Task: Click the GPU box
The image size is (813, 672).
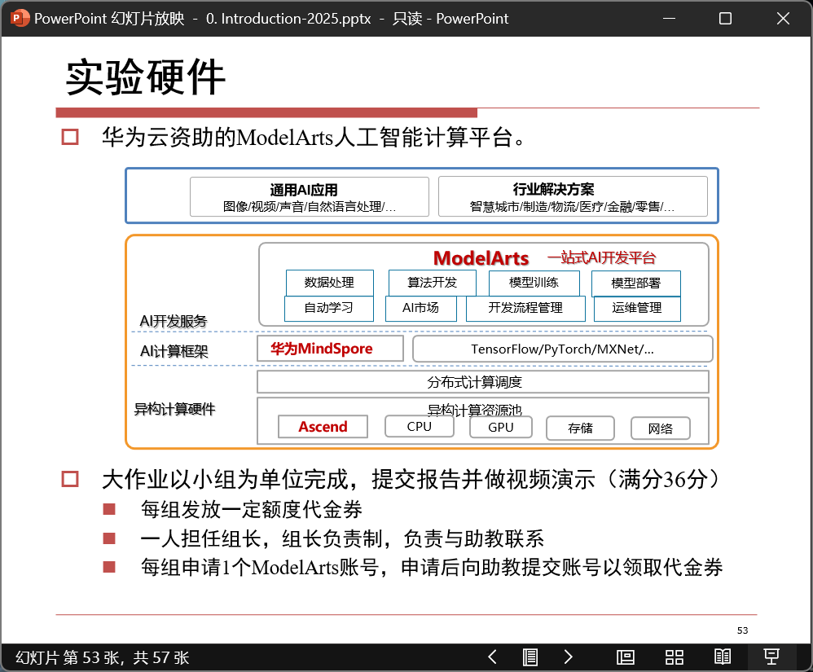Action: [501, 428]
